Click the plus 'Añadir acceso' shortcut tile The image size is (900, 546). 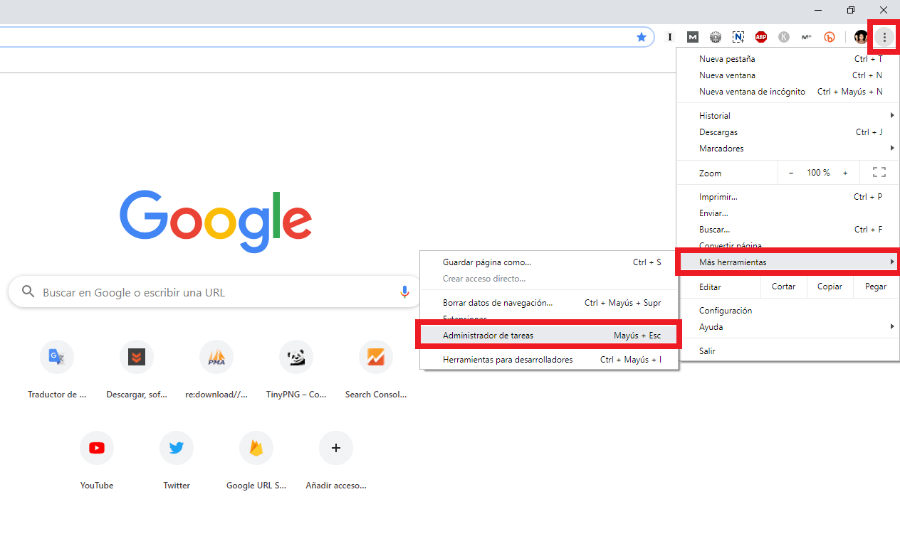point(336,461)
